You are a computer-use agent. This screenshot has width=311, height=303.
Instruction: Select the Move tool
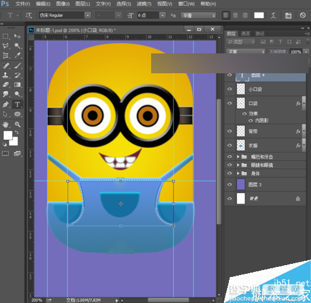tap(17, 36)
